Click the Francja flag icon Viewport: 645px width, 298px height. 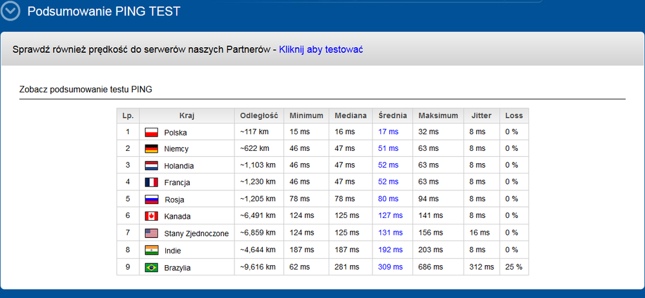click(152, 183)
